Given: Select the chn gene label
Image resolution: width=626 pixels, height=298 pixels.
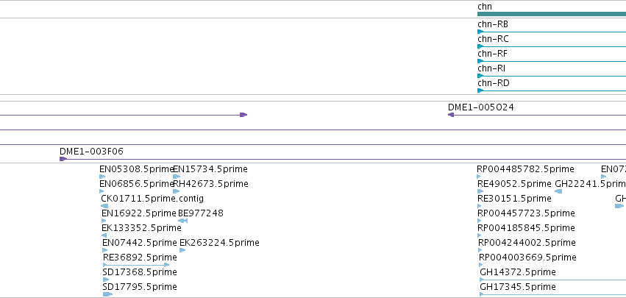Looking at the screenshot, I should tap(485, 7).
